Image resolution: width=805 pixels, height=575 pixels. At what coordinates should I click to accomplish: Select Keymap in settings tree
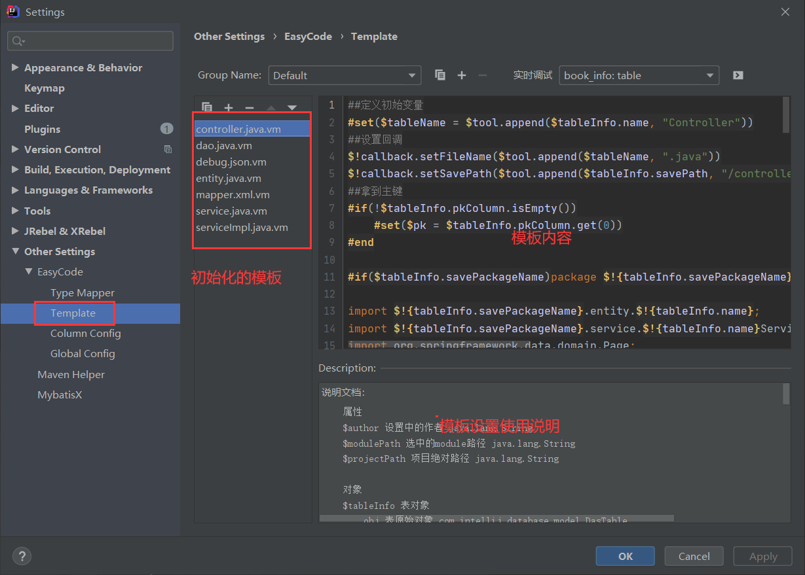[x=45, y=88]
